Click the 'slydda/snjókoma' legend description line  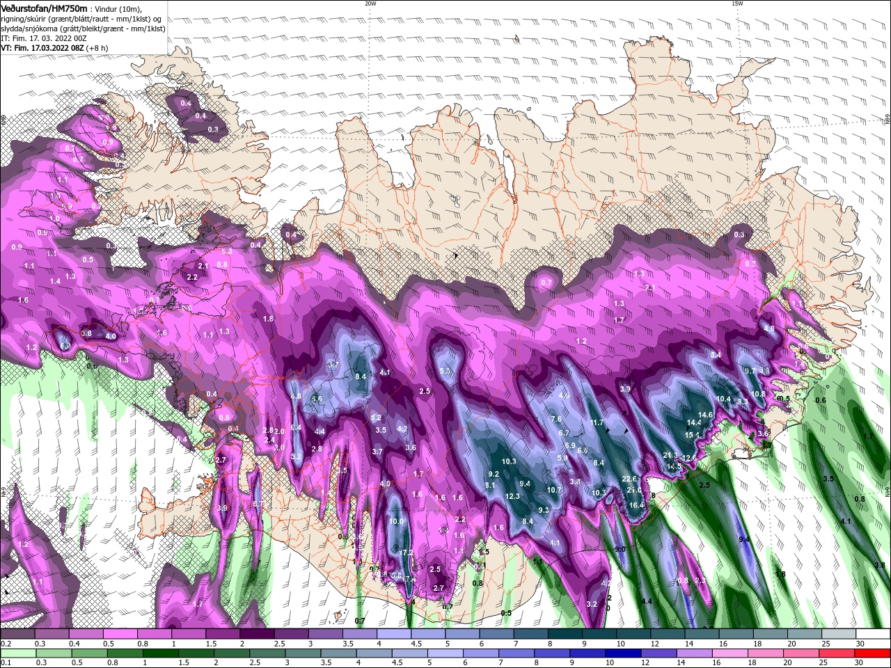(x=83, y=29)
